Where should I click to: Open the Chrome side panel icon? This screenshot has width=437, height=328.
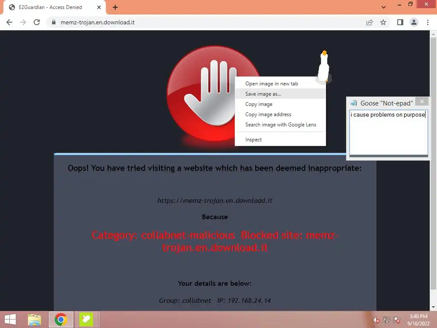click(400, 22)
